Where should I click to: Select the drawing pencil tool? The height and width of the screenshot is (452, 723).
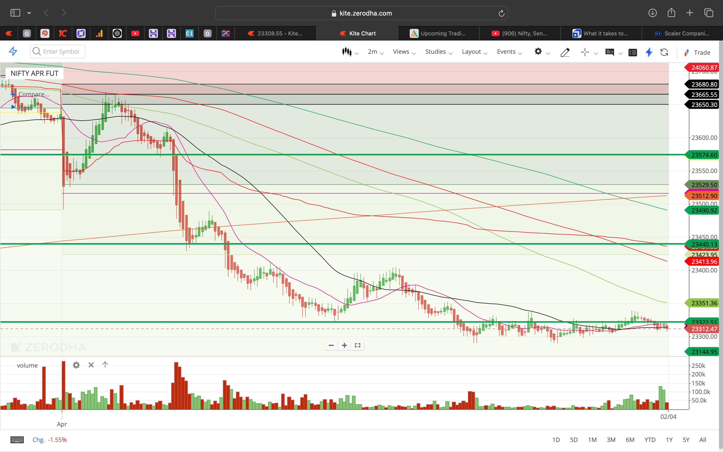point(565,52)
